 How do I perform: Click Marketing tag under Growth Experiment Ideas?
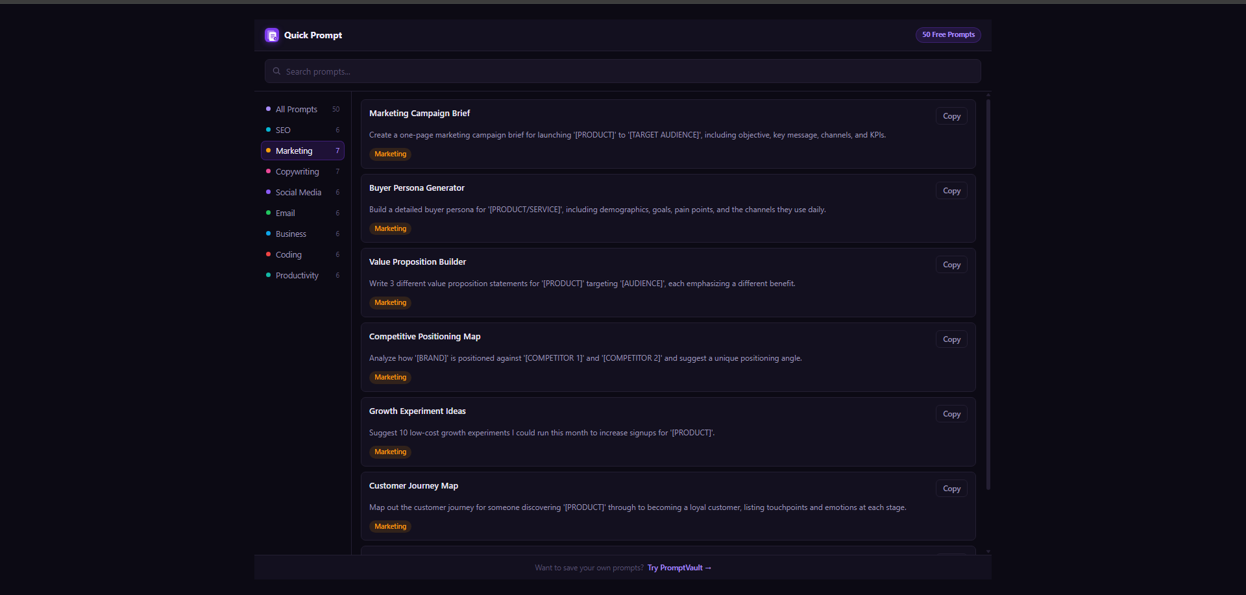390,452
